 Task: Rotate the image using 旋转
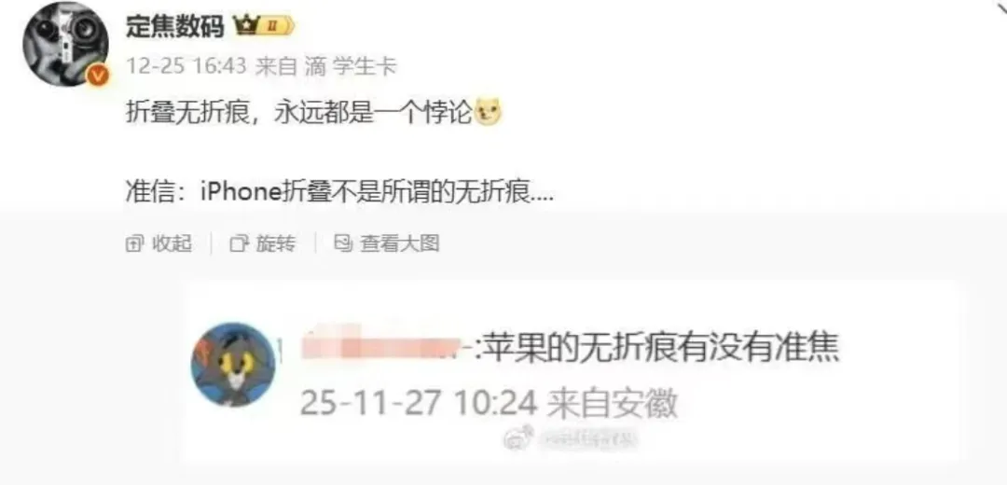click(x=263, y=243)
